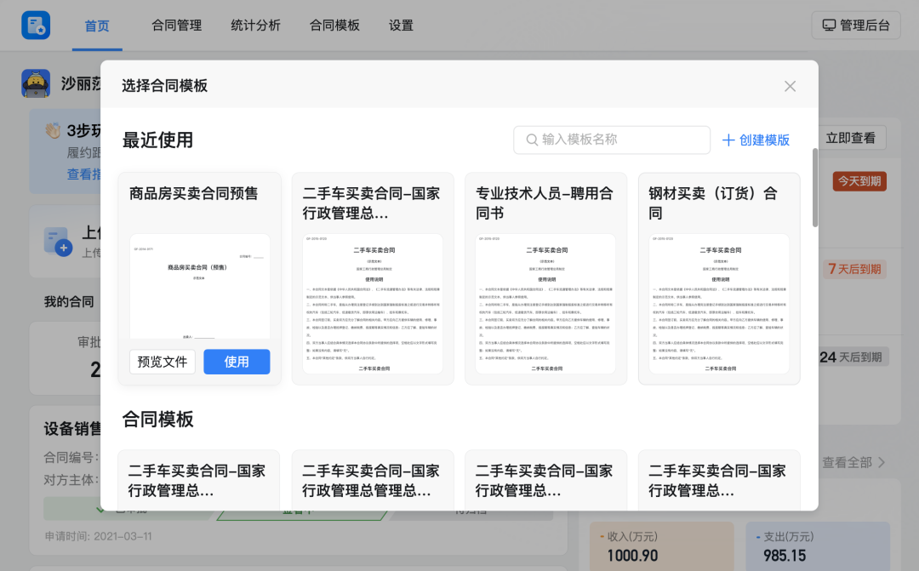
Task: Open 设置 from top navigation
Action: click(x=401, y=26)
